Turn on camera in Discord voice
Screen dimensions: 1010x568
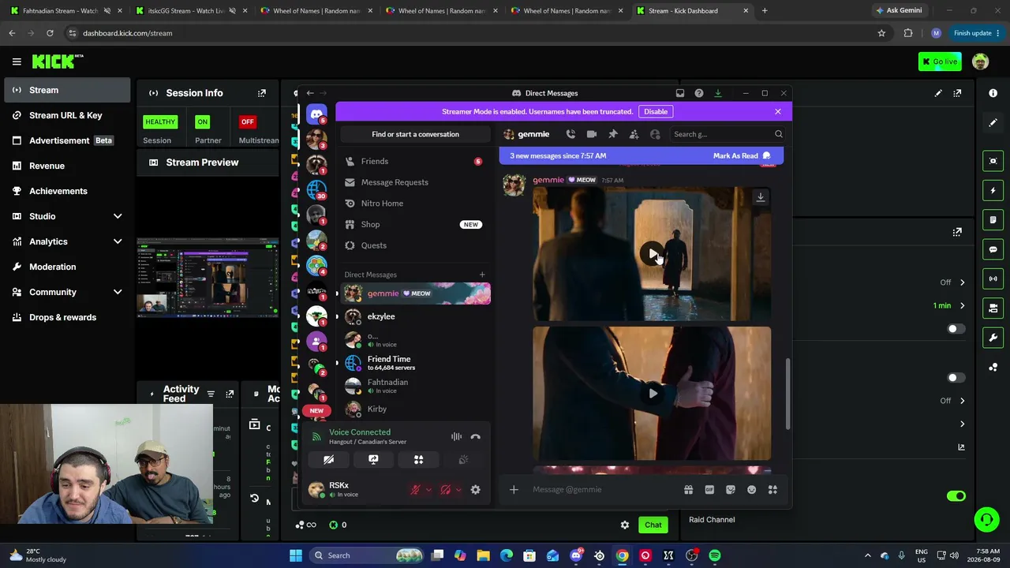click(x=328, y=459)
